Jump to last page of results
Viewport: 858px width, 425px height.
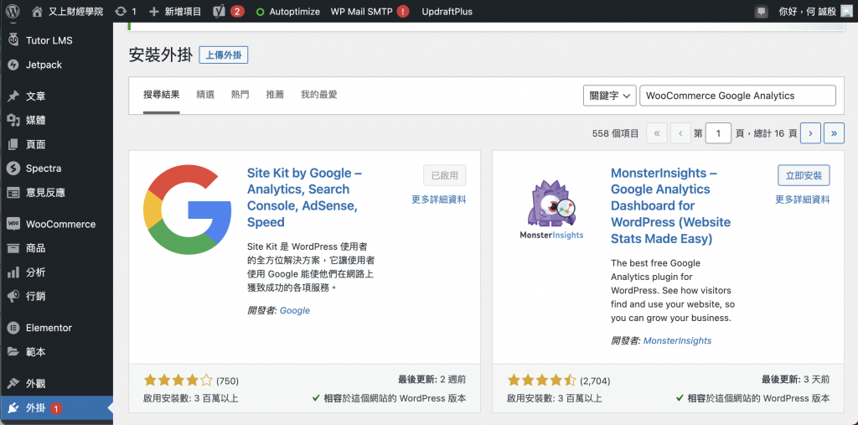coord(834,133)
